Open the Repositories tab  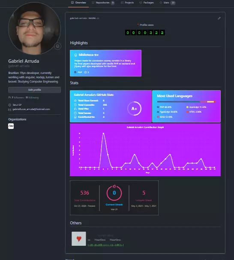(x=103, y=3)
